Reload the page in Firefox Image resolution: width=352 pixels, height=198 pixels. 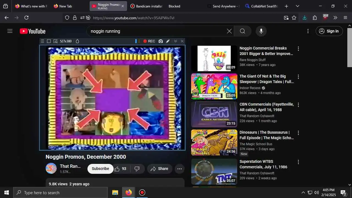click(x=26, y=18)
